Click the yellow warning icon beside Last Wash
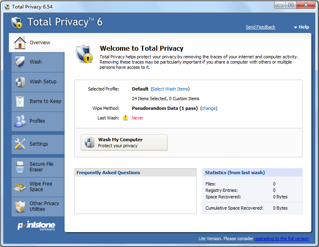The height and width of the screenshot is (247, 319). pos(126,117)
